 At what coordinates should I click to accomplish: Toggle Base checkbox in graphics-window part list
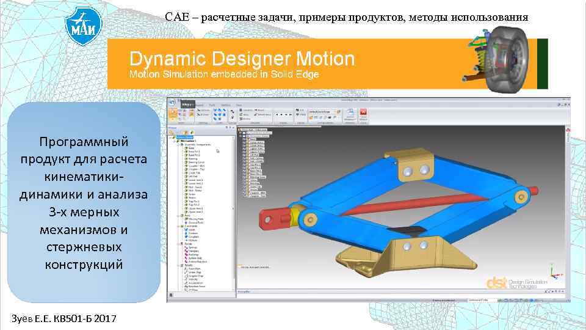244,139
